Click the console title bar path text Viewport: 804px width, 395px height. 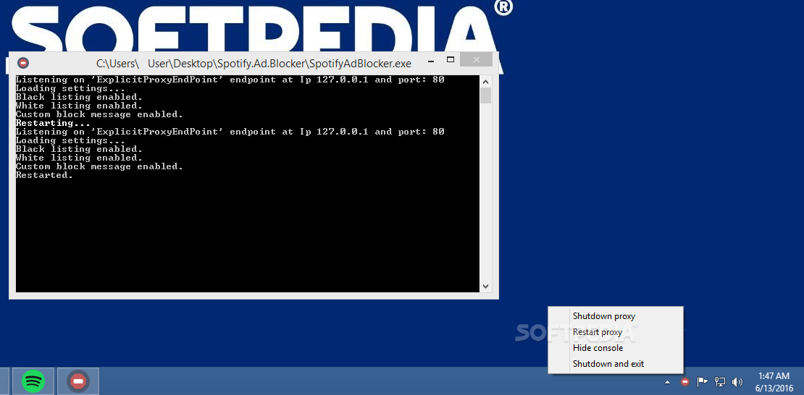(254, 64)
